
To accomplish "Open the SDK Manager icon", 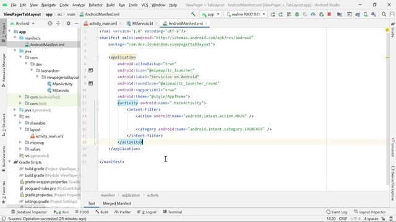I will (374, 14).
